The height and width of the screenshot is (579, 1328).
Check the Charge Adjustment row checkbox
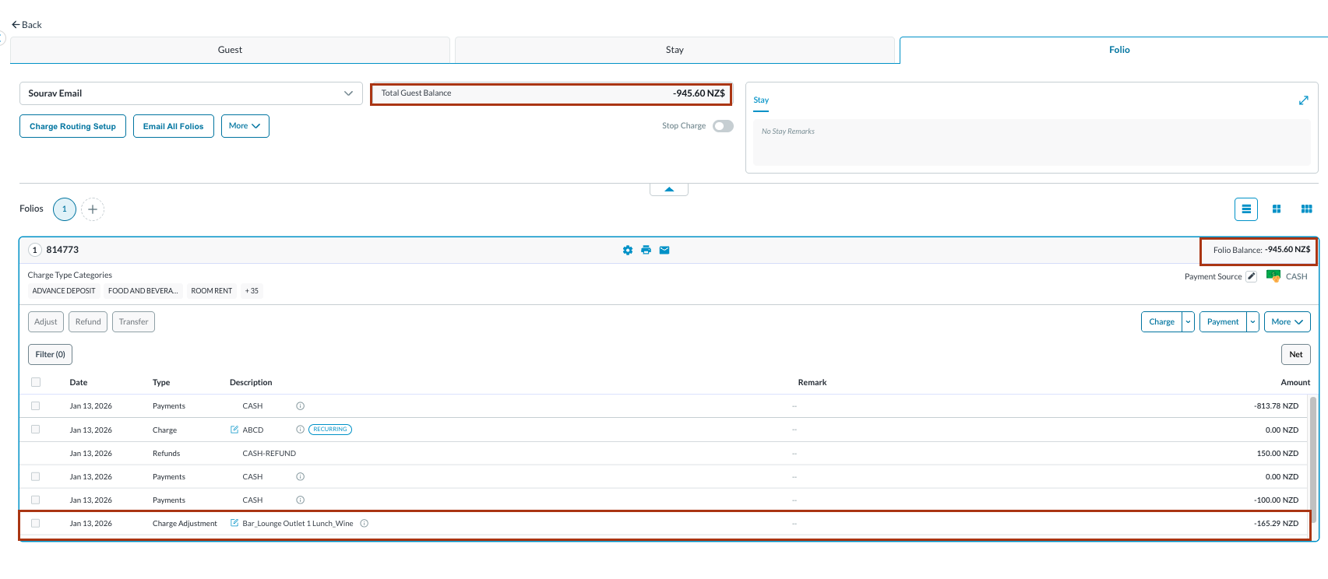tap(36, 524)
